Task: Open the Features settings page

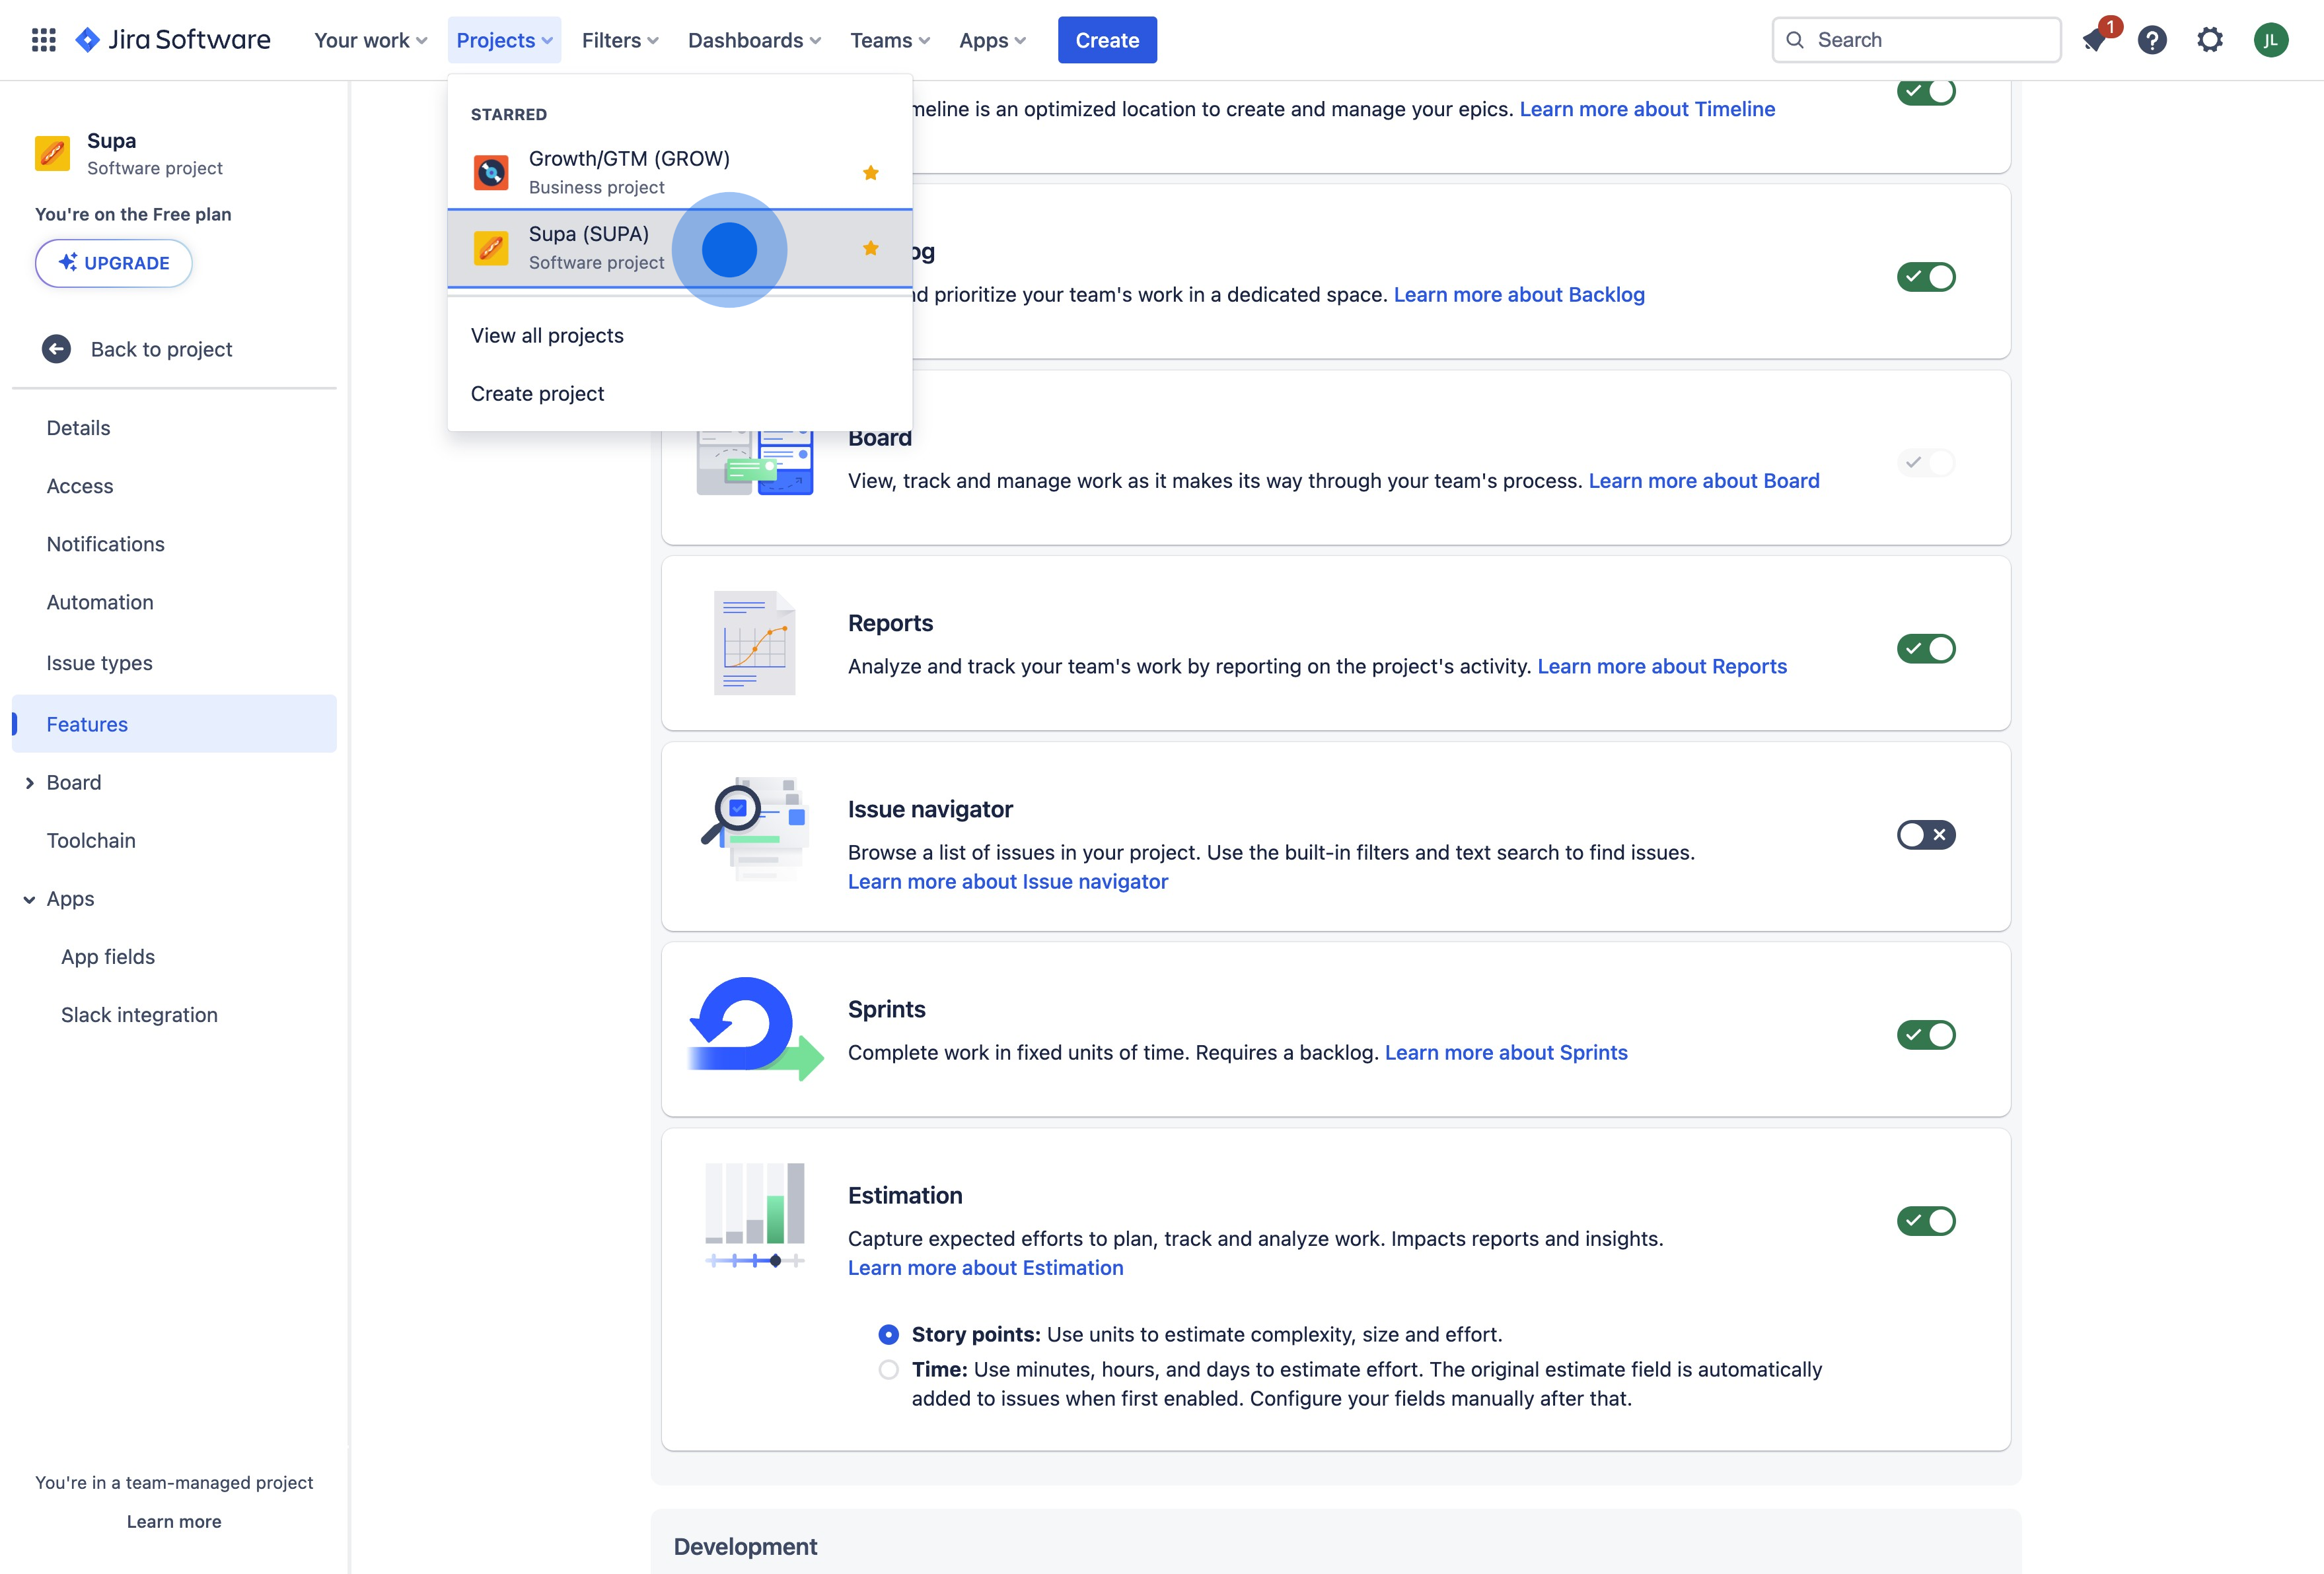Action: pyautogui.click(x=174, y=724)
